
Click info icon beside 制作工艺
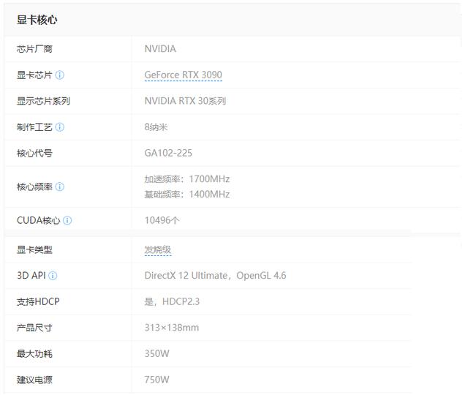(x=60, y=127)
